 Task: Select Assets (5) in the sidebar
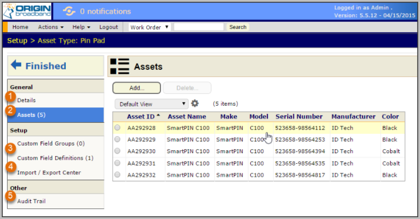[x=56, y=115]
